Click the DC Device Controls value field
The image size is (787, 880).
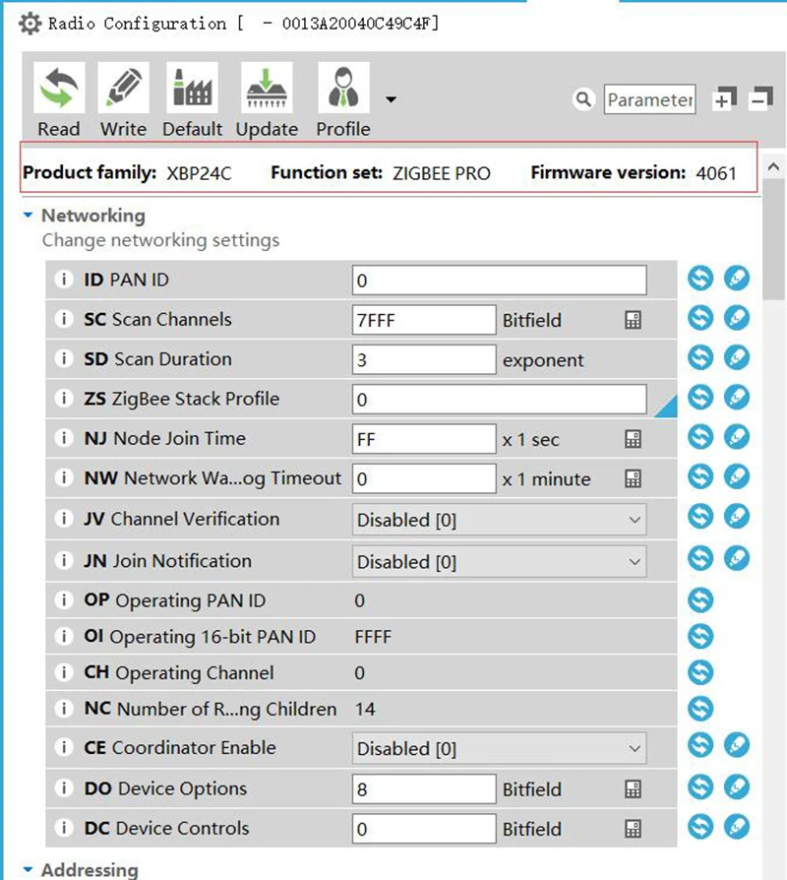click(424, 829)
